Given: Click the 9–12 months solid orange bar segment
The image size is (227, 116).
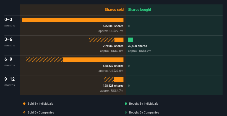Looking at the screenshot, I should click(x=118, y=80).
